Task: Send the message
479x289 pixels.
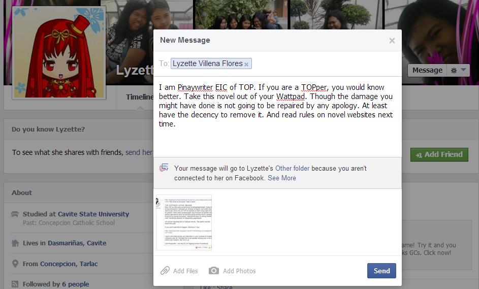Action: tap(381, 271)
